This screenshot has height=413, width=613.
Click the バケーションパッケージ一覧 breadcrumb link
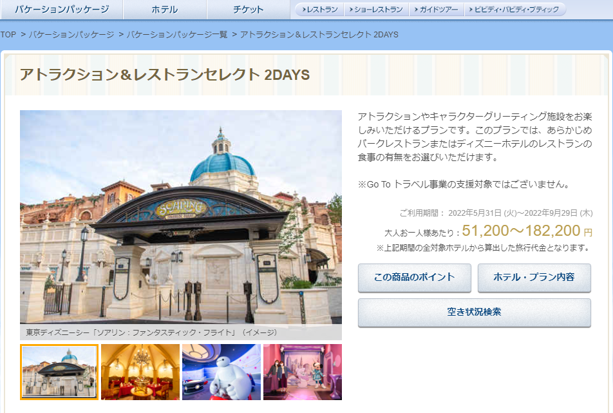[x=176, y=34]
